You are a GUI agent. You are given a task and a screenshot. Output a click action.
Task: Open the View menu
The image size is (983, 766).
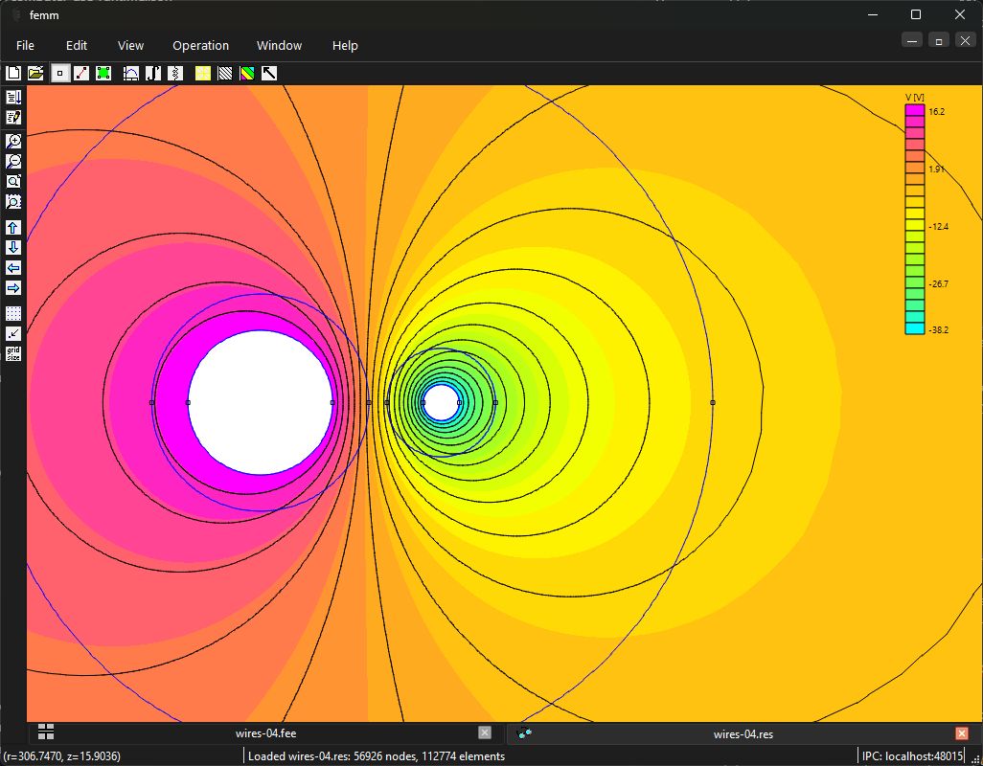(130, 45)
